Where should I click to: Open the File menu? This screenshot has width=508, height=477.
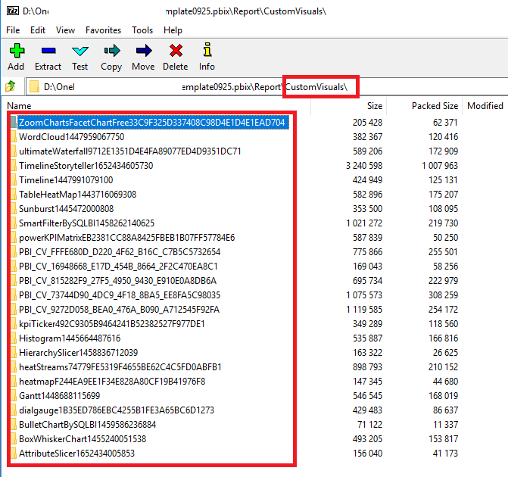click(13, 30)
